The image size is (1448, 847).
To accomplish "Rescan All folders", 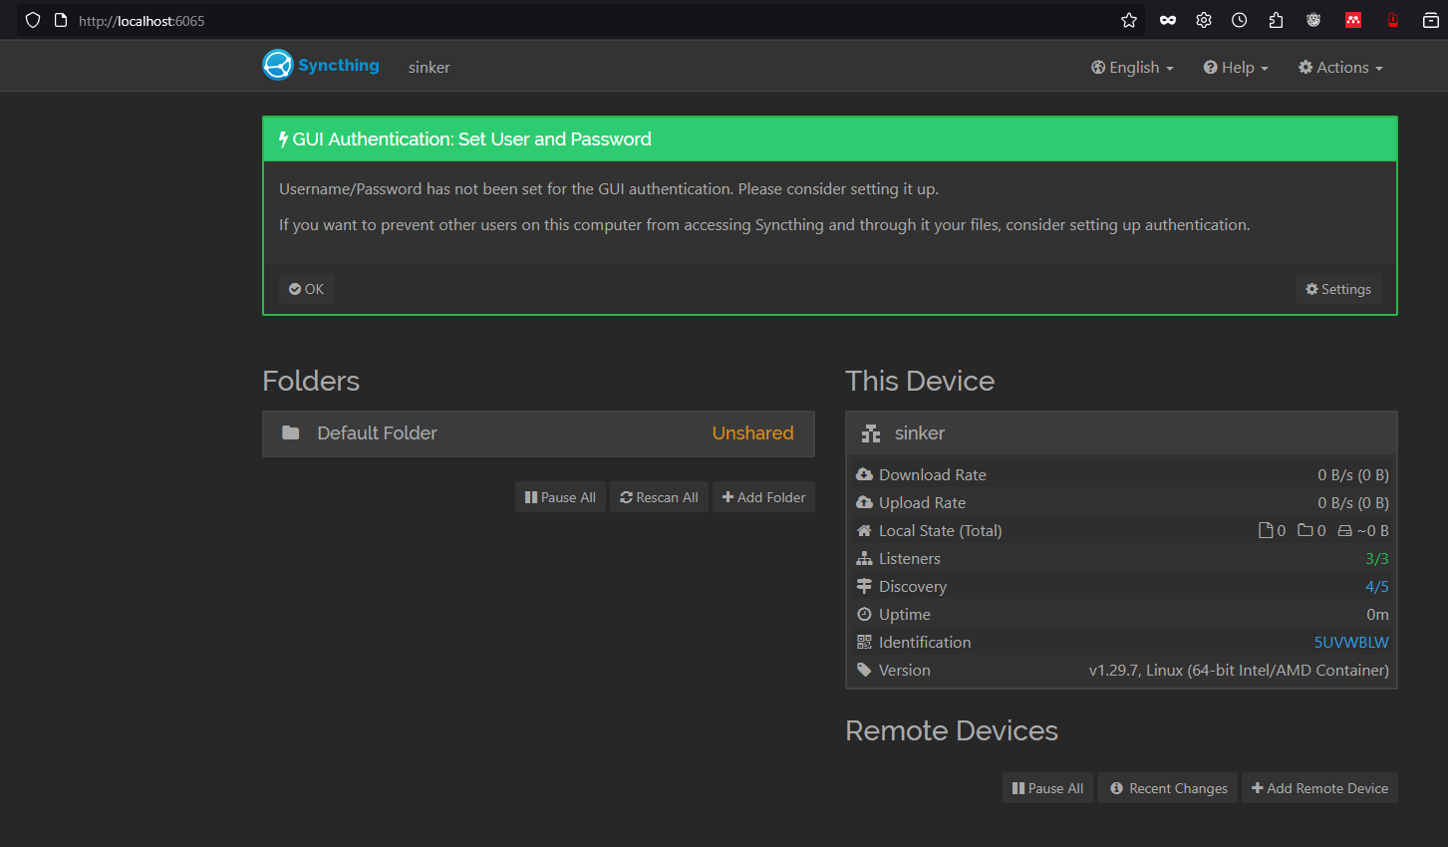I will click(659, 497).
